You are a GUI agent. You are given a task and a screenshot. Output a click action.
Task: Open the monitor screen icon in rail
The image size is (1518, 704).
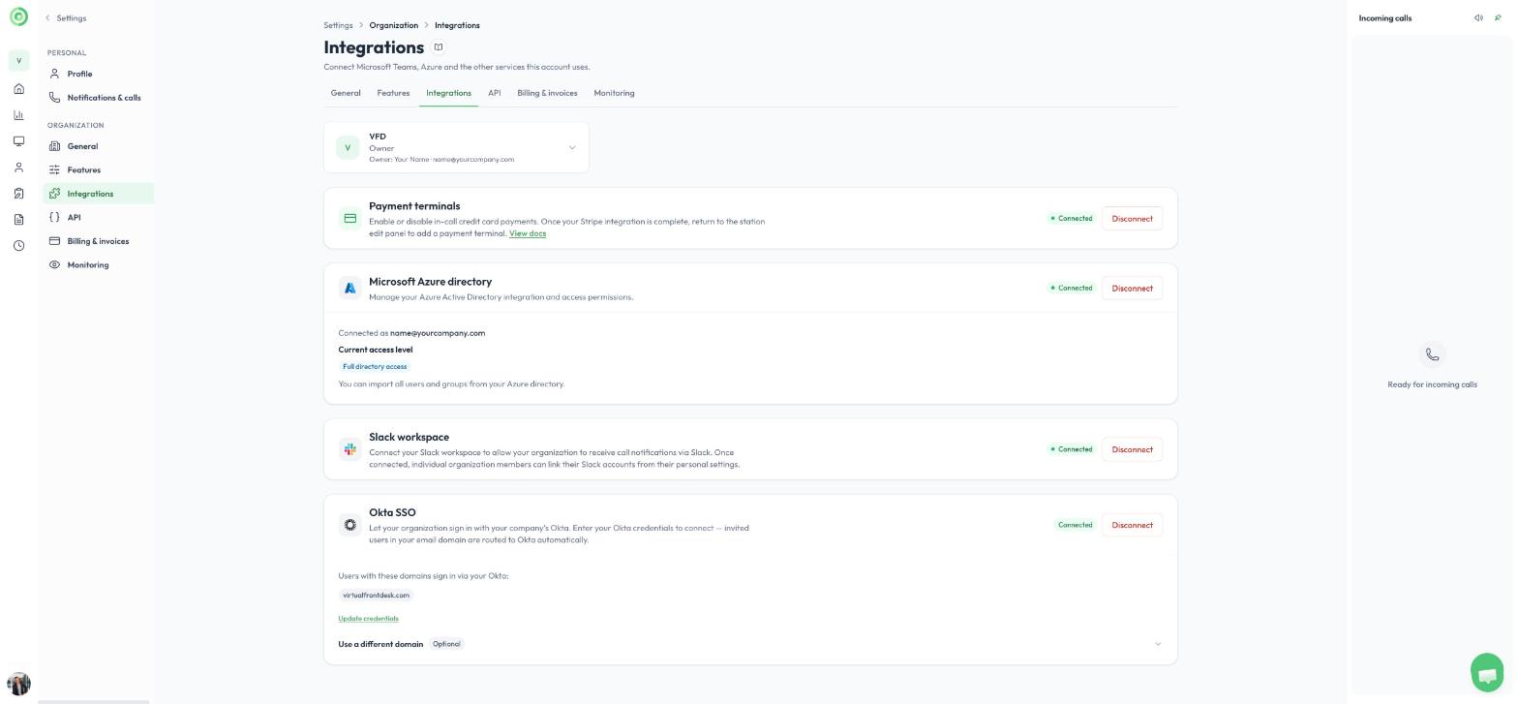(18, 141)
